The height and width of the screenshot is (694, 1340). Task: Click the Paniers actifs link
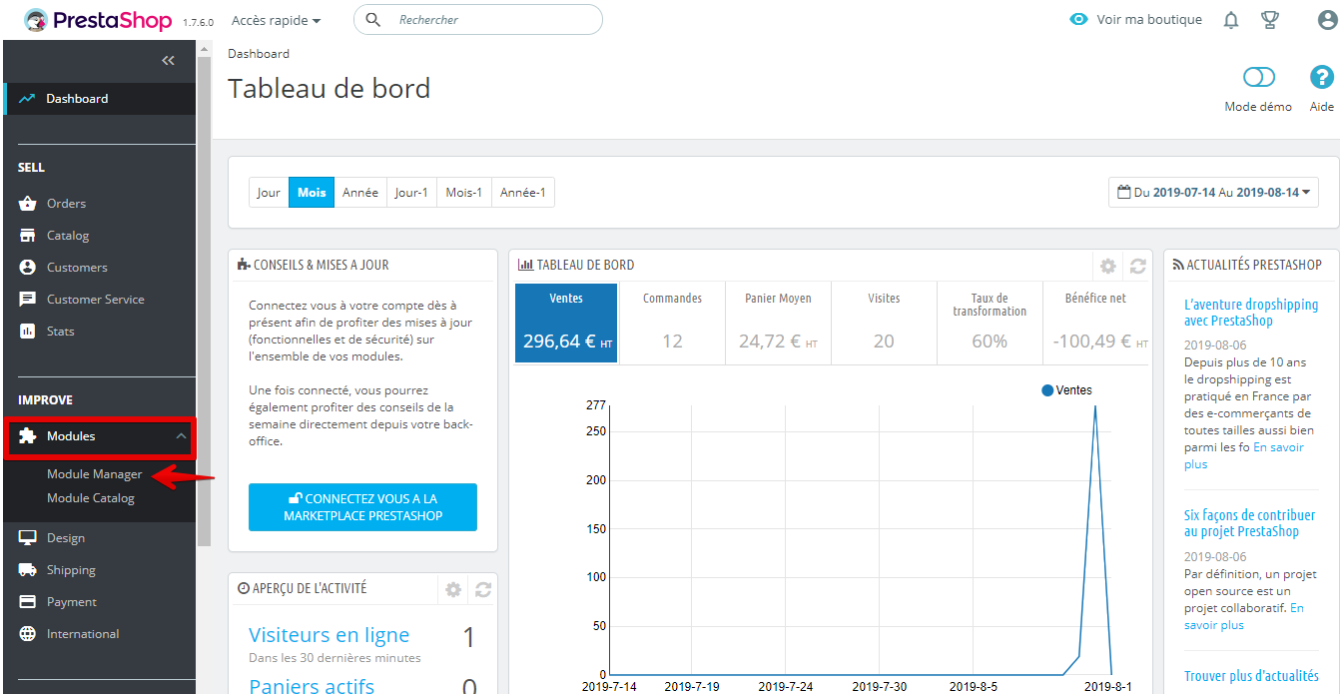tap(312, 685)
